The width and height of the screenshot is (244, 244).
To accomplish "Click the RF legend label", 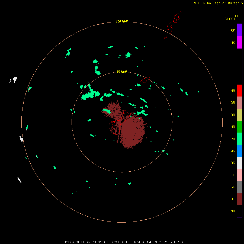I will [233, 30].
